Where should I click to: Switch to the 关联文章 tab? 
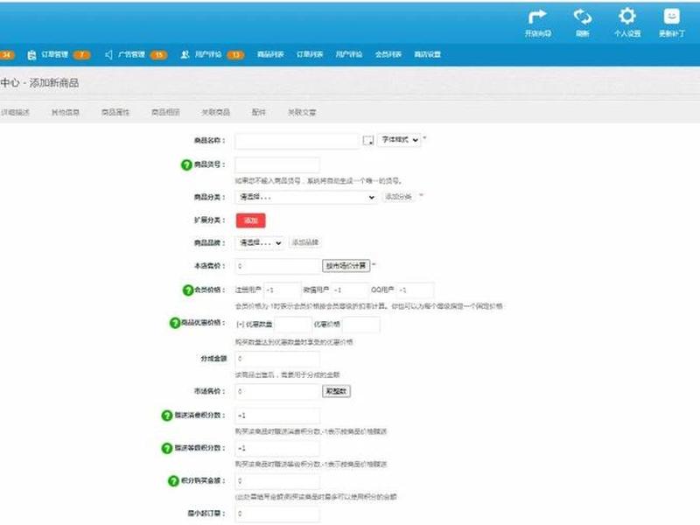pos(302,113)
